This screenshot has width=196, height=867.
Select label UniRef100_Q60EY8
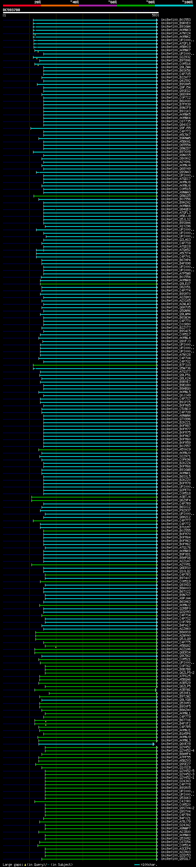pyautogui.click(x=175, y=744)
